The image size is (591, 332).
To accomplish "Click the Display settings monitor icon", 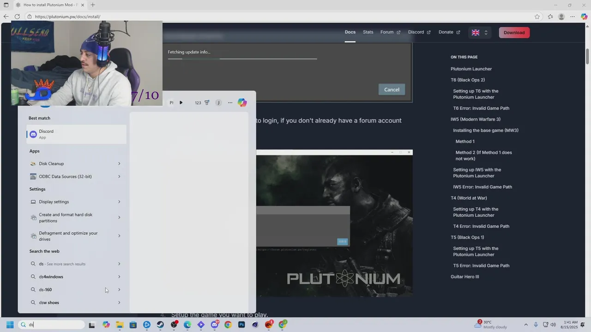I will [33, 202].
